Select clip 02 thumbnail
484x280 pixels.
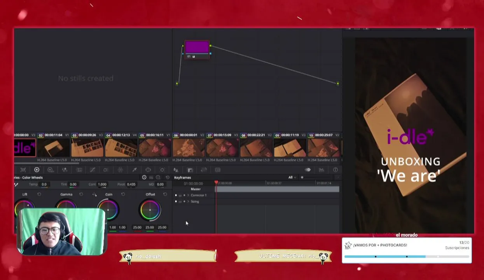54,148
